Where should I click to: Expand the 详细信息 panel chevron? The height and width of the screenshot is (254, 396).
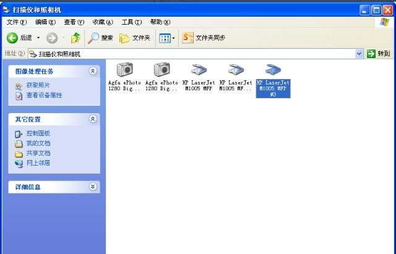(93, 187)
